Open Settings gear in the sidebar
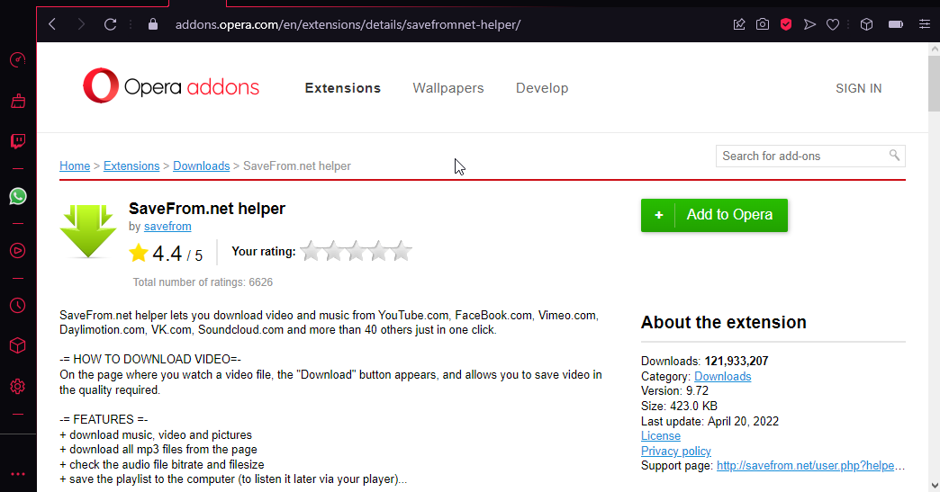Image resolution: width=940 pixels, height=492 pixels. (18, 387)
